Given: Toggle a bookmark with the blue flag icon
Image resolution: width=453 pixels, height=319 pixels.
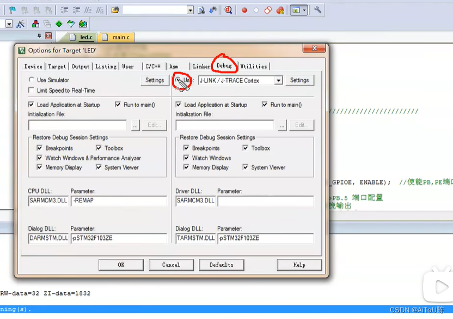Looking at the screenshot, I should 13,10.
